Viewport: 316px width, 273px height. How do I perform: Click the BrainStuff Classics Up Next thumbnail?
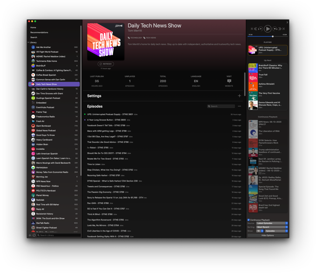pyautogui.click(x=253, y=68)
